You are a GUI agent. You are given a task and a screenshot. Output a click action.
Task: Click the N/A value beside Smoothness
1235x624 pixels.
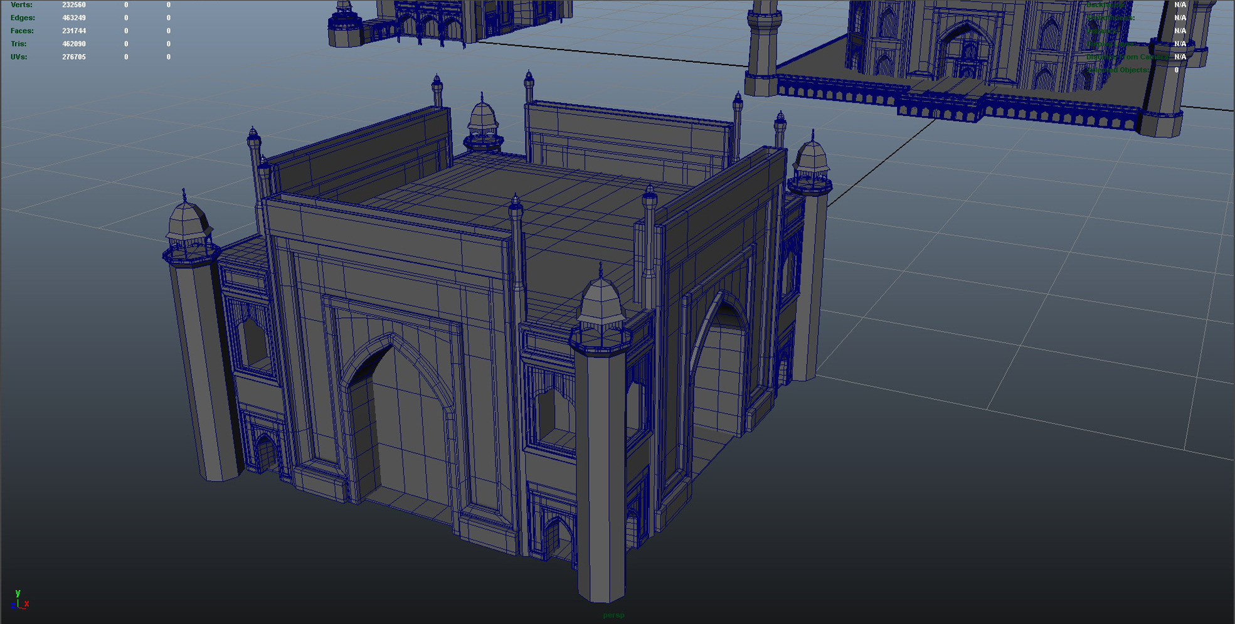pos(1180,18)
